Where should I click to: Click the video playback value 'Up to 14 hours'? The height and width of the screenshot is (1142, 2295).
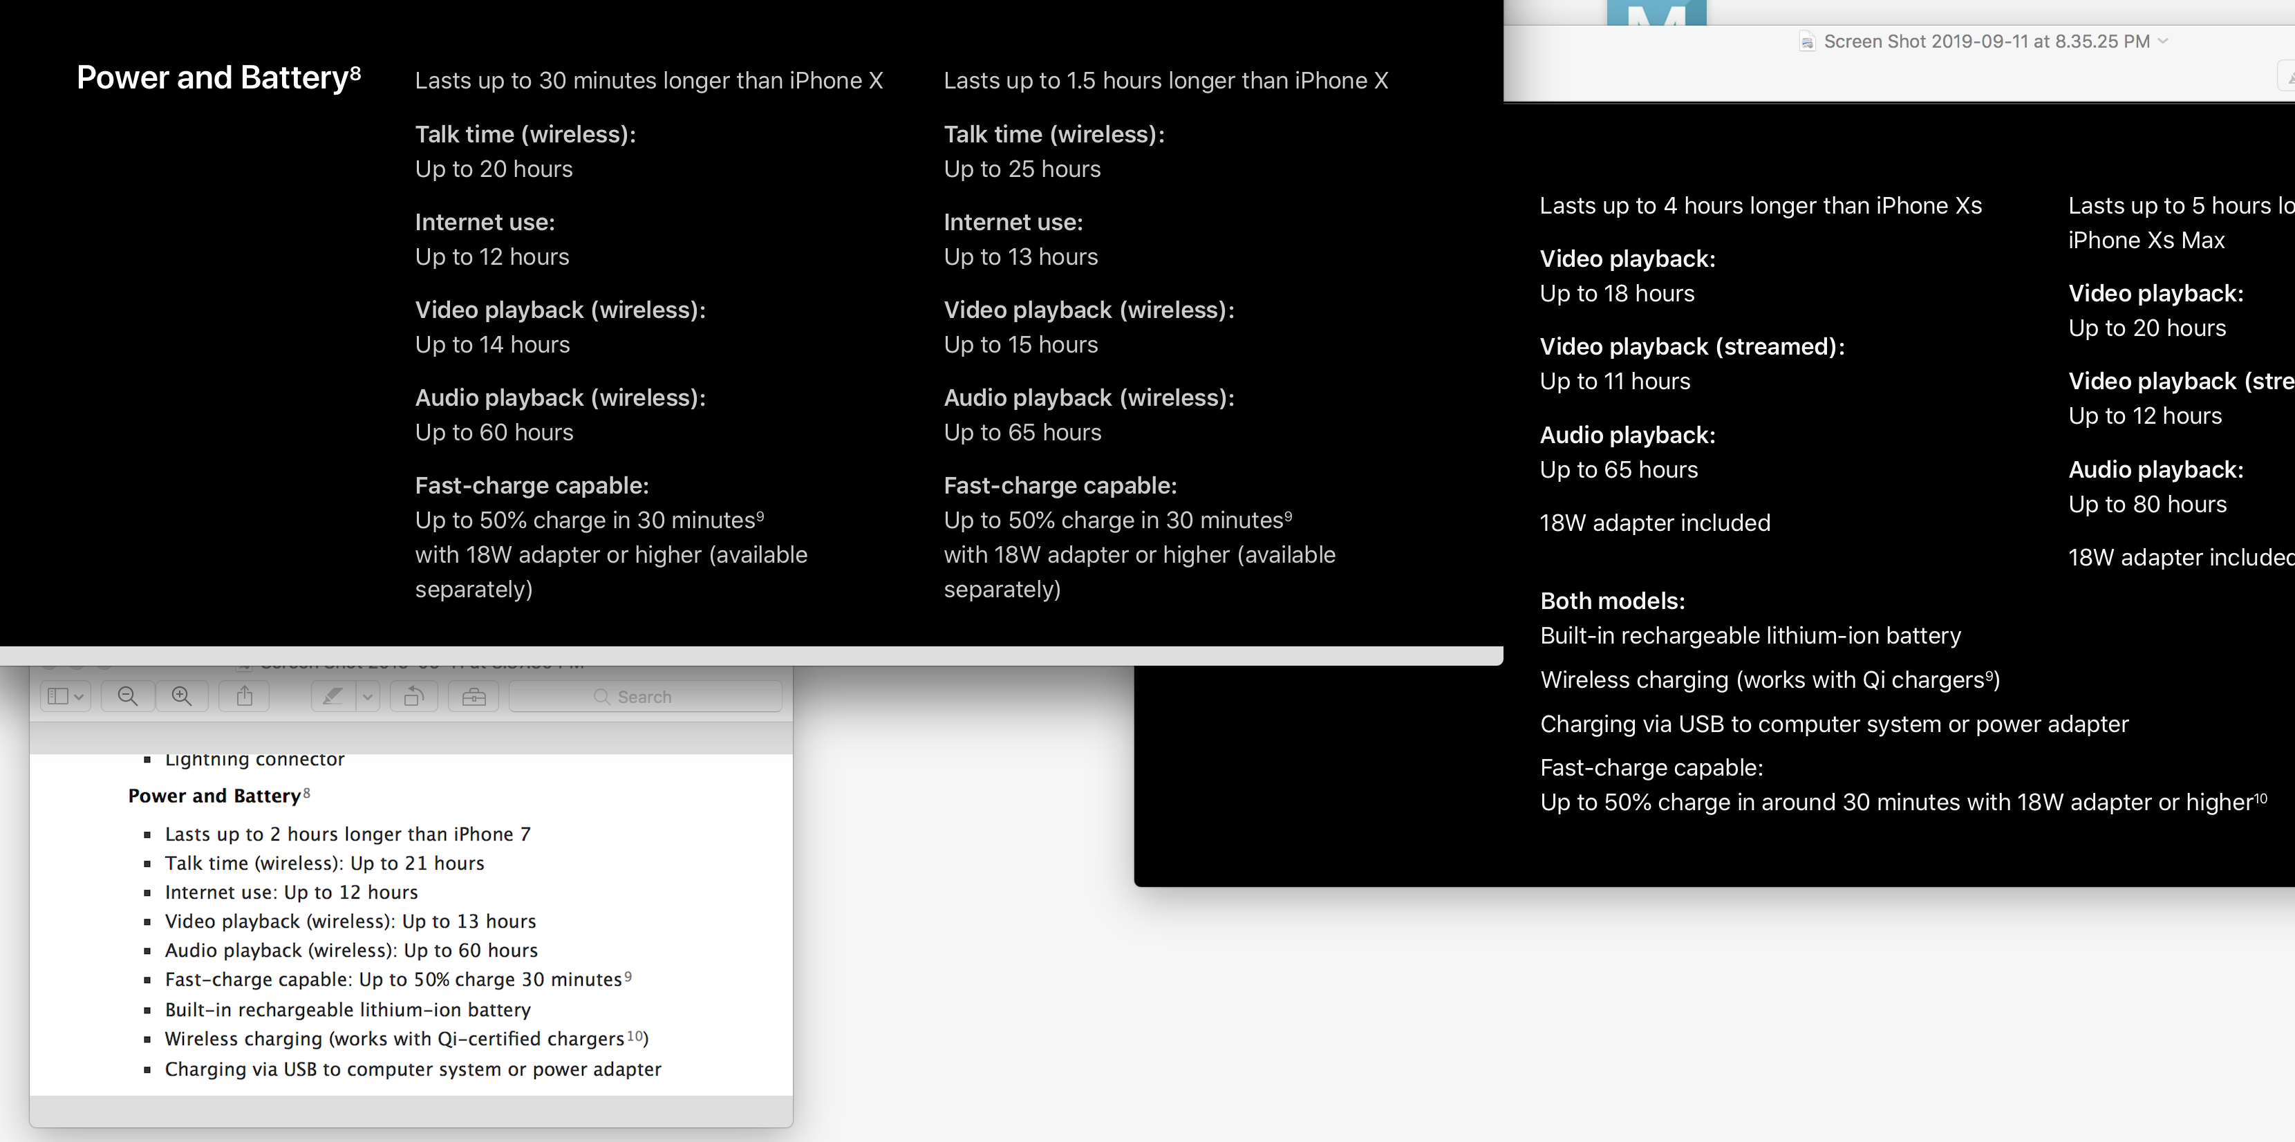click(x=491, y=345)
